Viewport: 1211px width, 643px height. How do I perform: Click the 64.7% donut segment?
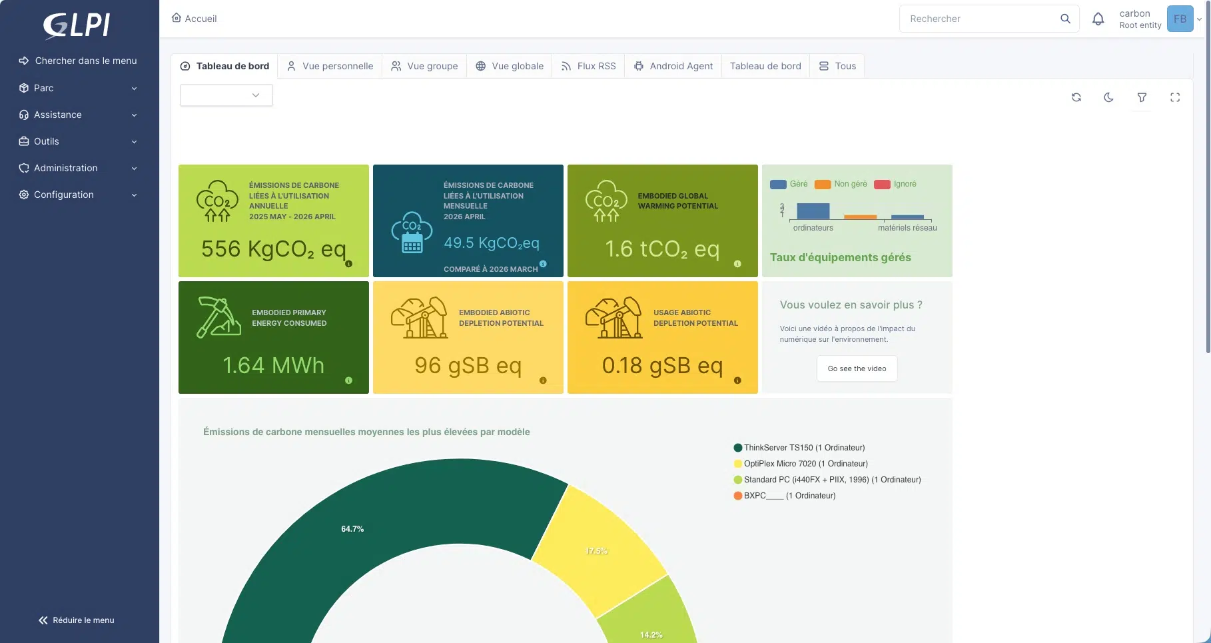click(x=353, y=529)
